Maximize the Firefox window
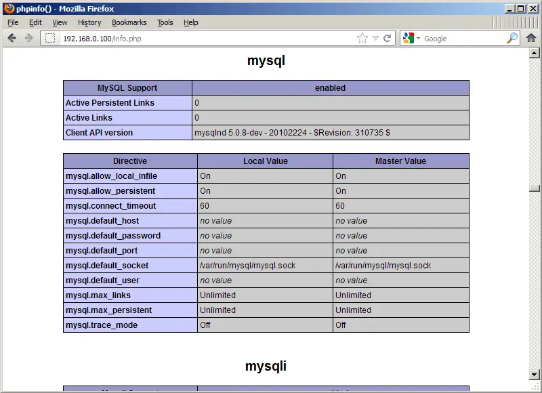 [520, 9]
